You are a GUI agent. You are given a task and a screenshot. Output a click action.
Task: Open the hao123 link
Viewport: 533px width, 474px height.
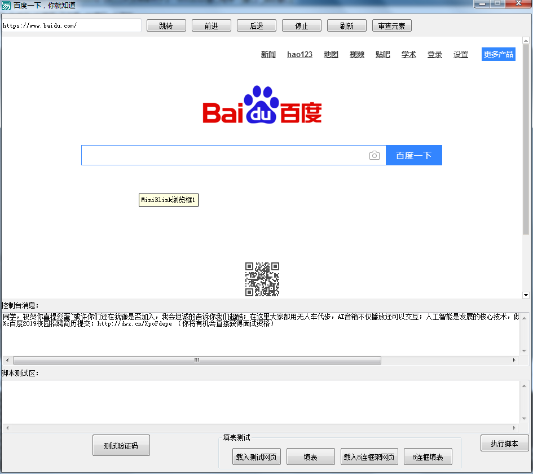coord(299,54)
